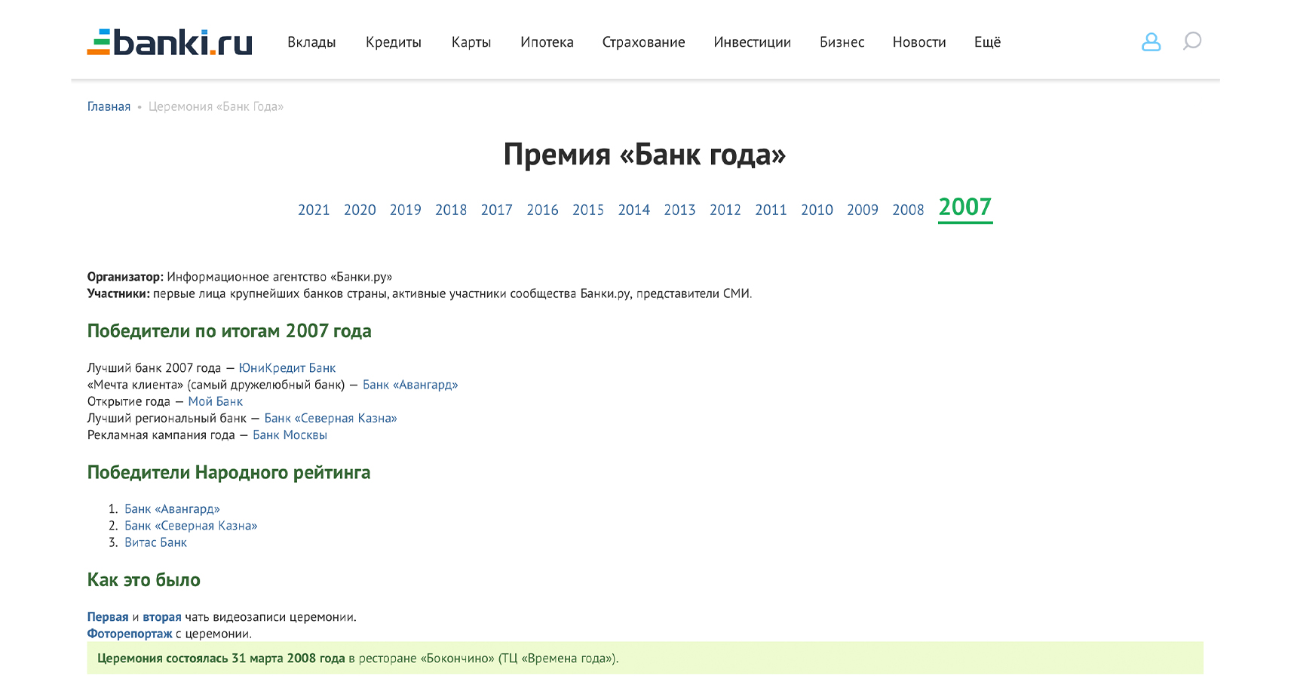The height and width of the screenshot is (694, 1291).
Task: Open Витас Банк in the people's rating
Action: coord(155,542)
